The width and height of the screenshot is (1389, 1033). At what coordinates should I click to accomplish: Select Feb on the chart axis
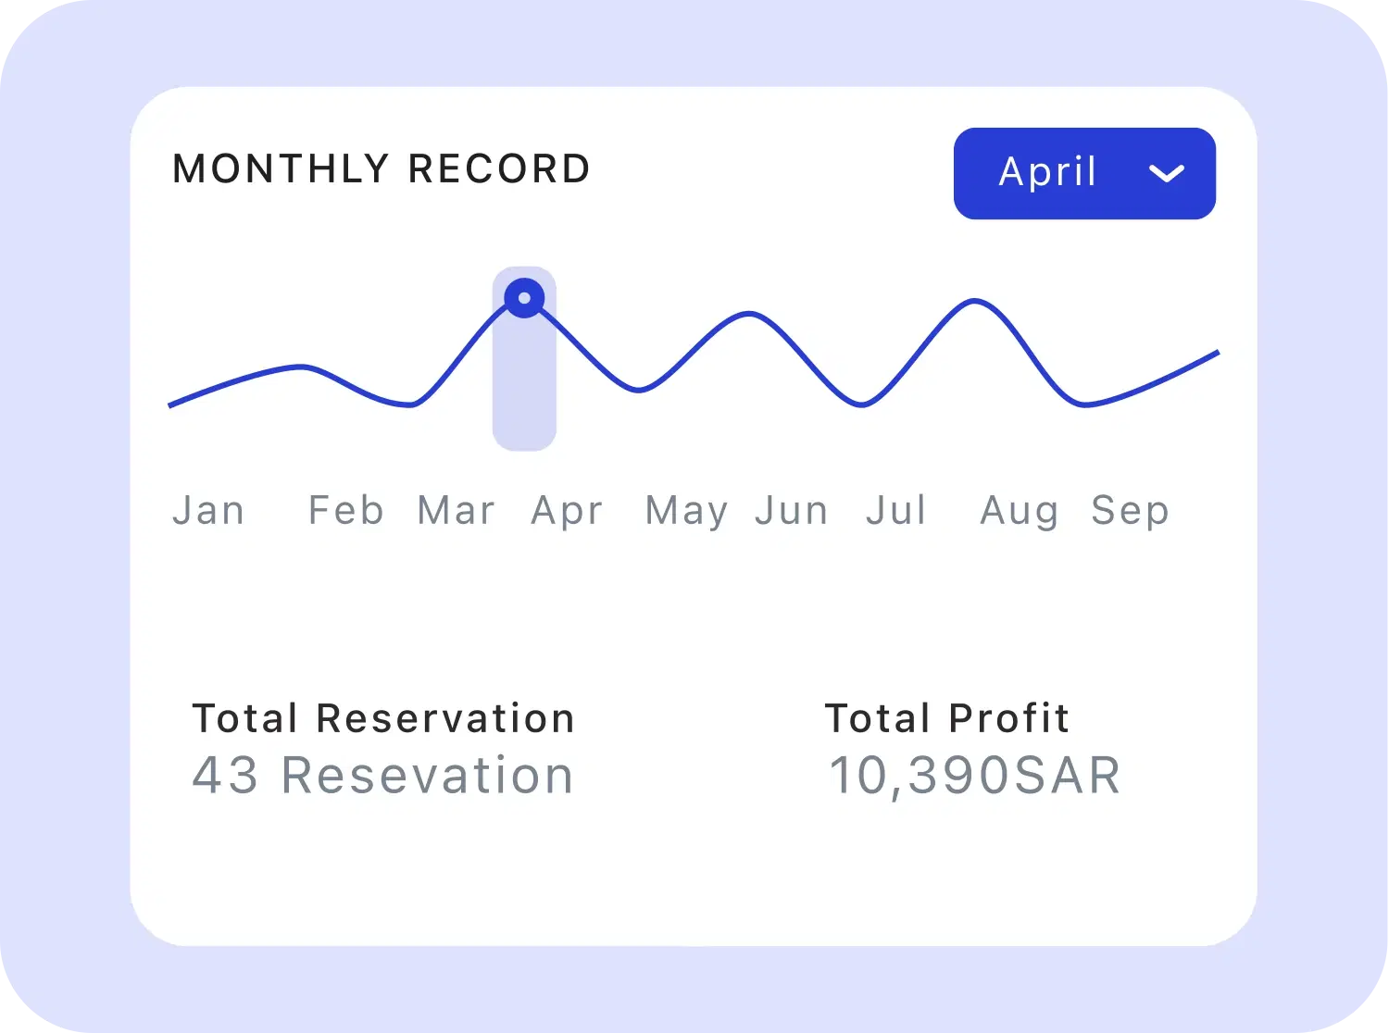click(345, 510)
